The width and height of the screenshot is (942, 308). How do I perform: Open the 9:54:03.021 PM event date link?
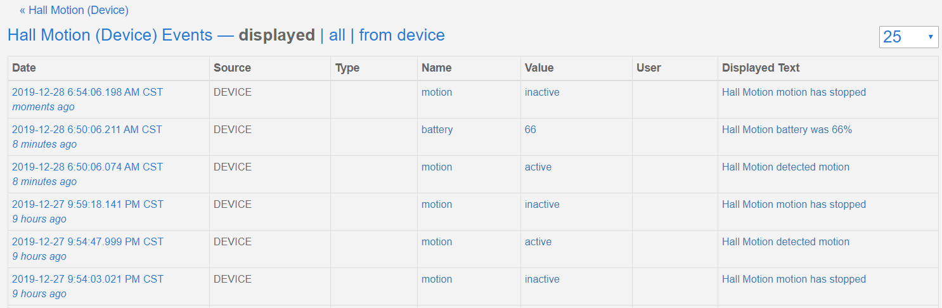87,279
